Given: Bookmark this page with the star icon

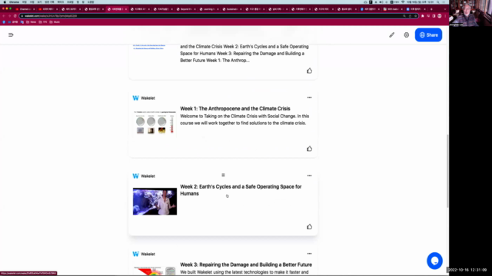Looking at the screenshot, I should [415, 15].
